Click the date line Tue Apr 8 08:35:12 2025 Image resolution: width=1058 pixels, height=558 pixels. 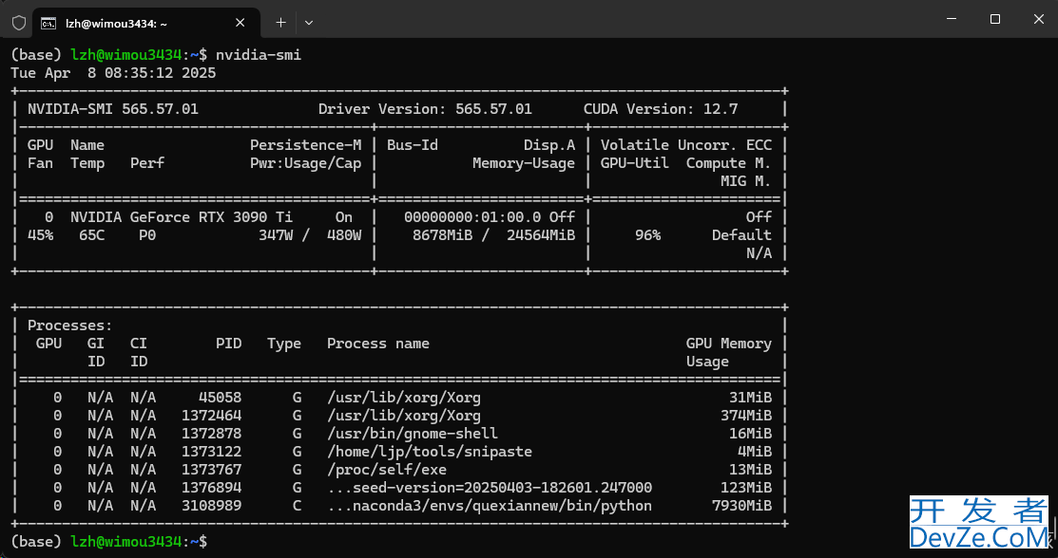click(x=113, y=73)
